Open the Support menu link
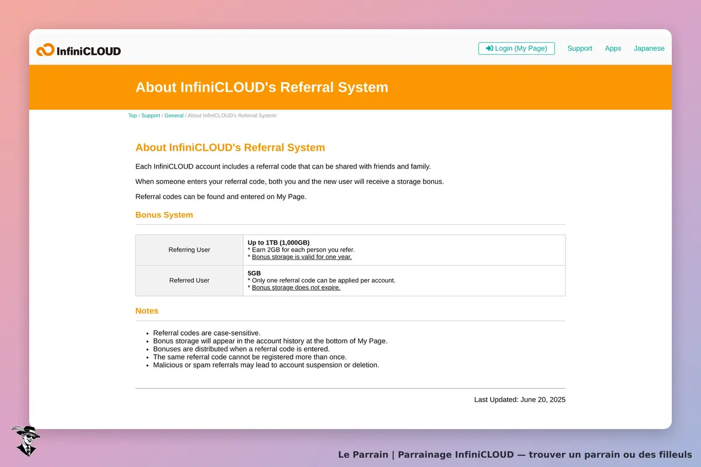The height and width of the screenshot is (467, 701). (579, 48)
